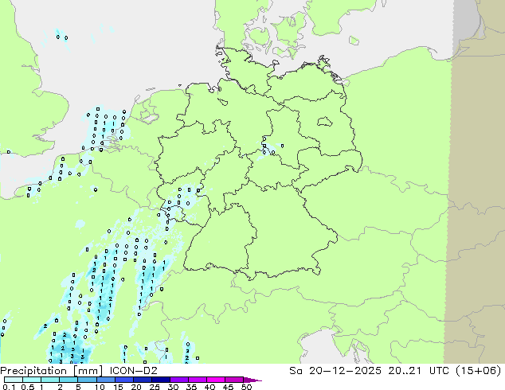This screenshot has height=390, width=505.
Task: Click the "0.1" legend scale label
Action: click(x=9, y=387)
